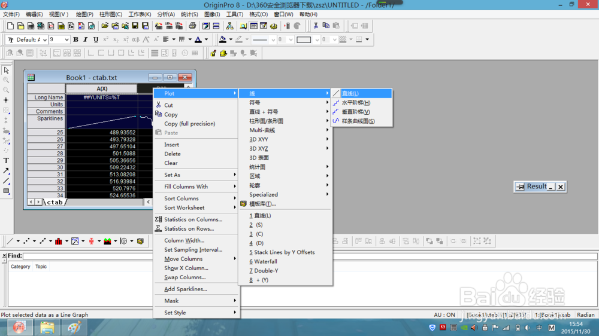Expand the 柱形图/条形图 submenu
The width and height of the screenshot is (599, 336).
(285, 121)
